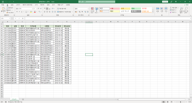Toggle top align for cells
192x103 pixels.
click(45, 9)
